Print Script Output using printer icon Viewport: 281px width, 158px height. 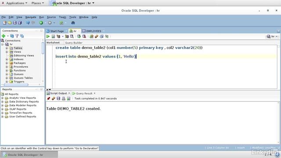pos(63,98)
